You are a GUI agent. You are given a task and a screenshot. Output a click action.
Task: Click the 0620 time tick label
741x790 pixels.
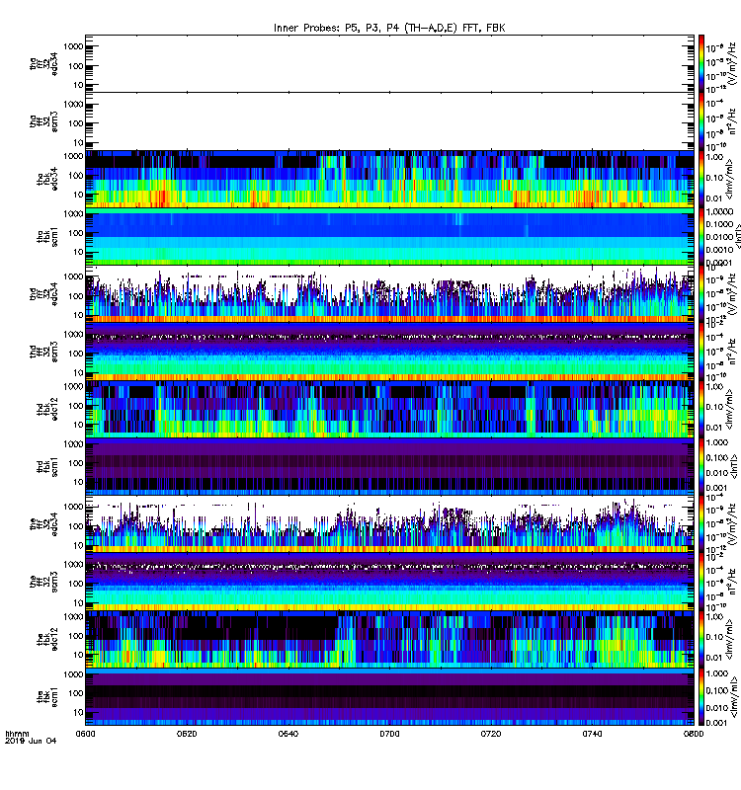187,734
